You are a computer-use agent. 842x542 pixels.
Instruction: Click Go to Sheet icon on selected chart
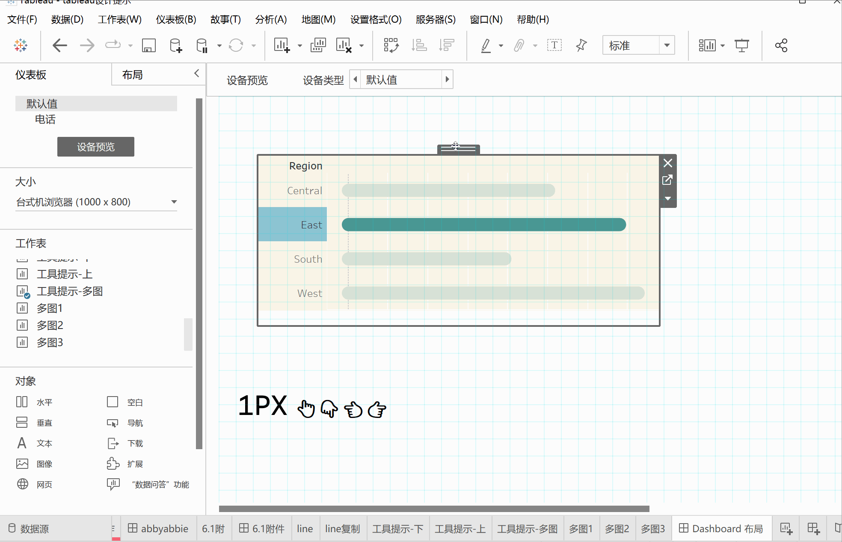click(x=667, y=180)
